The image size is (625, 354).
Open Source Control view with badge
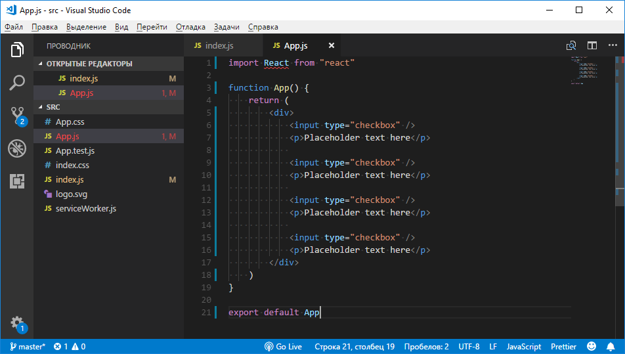pyautogui.click(x=17, y=116)
